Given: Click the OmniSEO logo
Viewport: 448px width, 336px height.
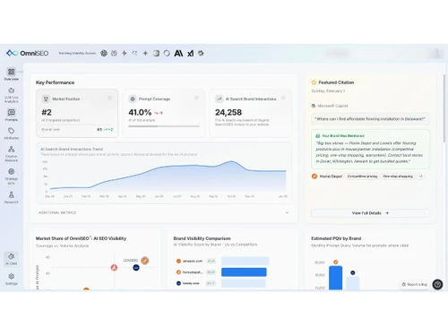Looking at the screenshot, I should (x=27, y=53).
